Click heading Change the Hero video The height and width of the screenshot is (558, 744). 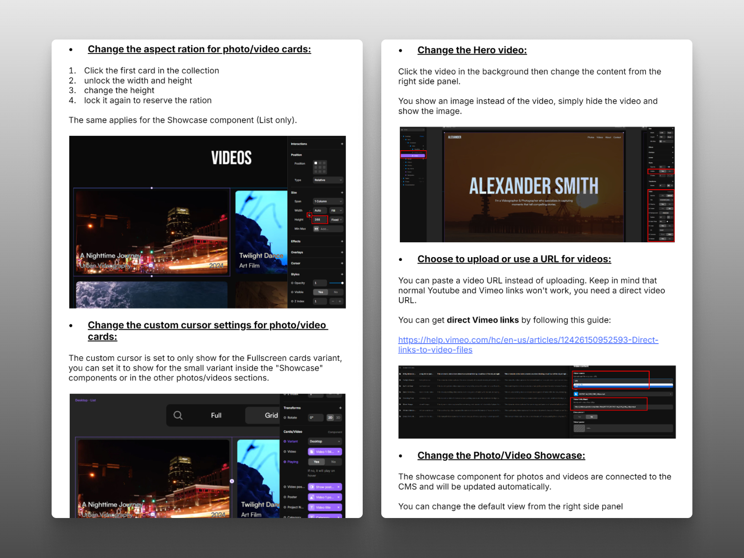click(x=472, y=50)
